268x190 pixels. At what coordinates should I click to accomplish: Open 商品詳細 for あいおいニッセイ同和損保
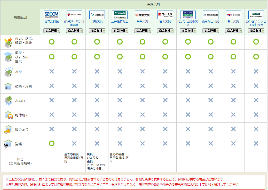click(x=256, y=30)
